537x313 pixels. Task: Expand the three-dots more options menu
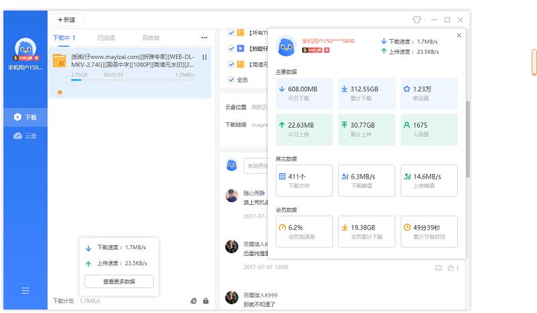click(204, 38)
